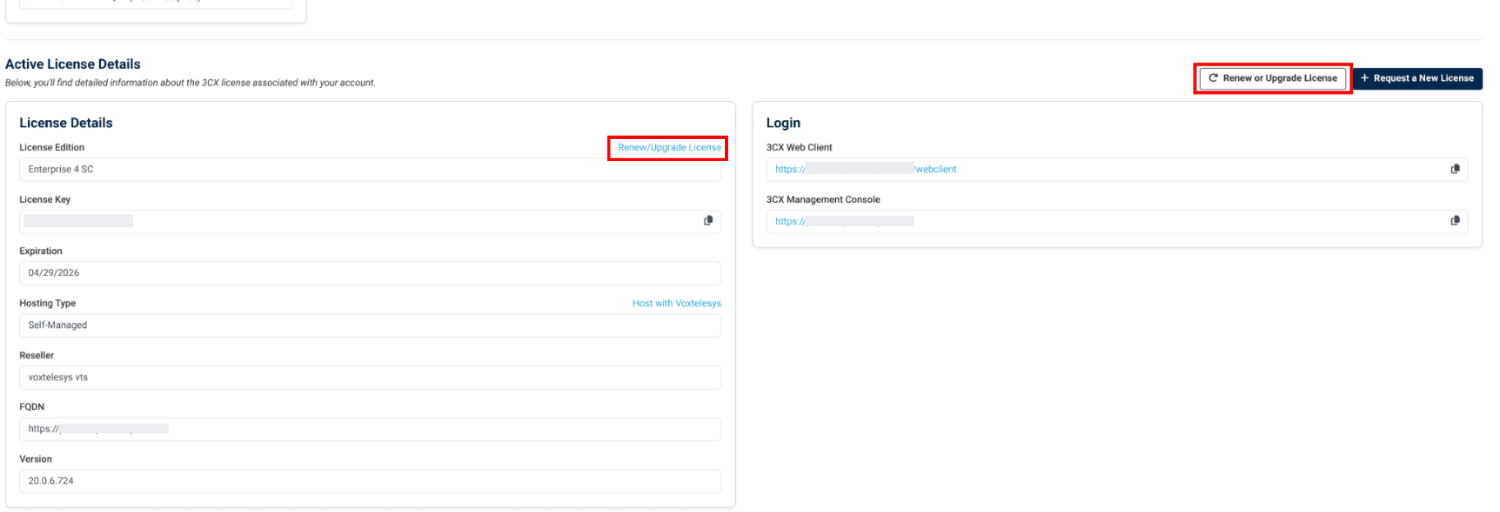Screen dimensions: 1500x512
Task: Click the FQDN label
Action: point(32,407)
